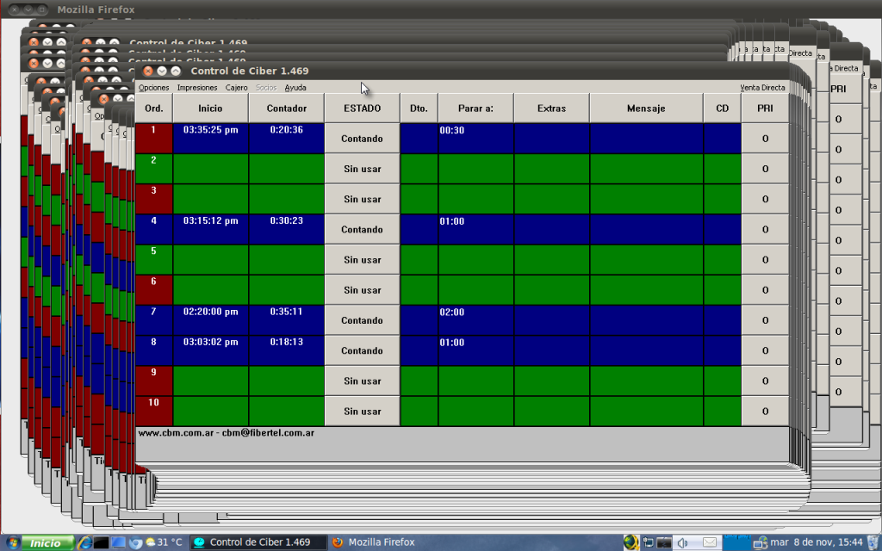Screen dimensions: 882x551
Task: Click counter value 0:35:11
Action: [286, 312]
